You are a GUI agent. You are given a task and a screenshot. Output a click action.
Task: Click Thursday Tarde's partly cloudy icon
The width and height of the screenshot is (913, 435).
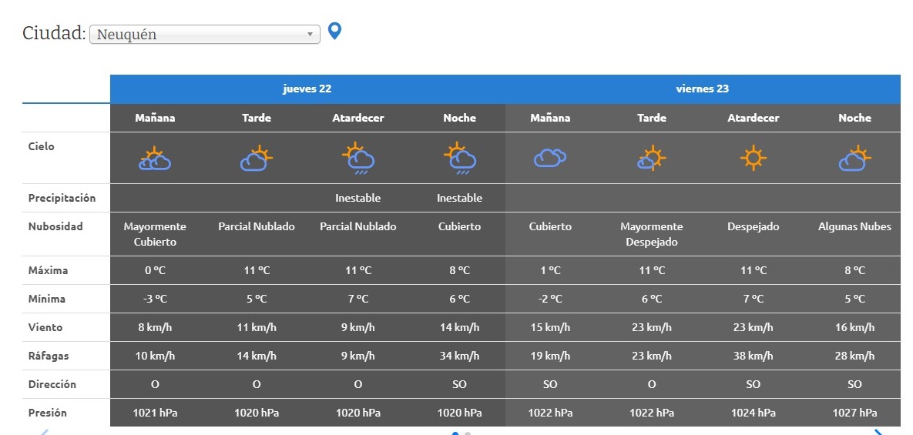pyautogui.click(x=257, y=159)
